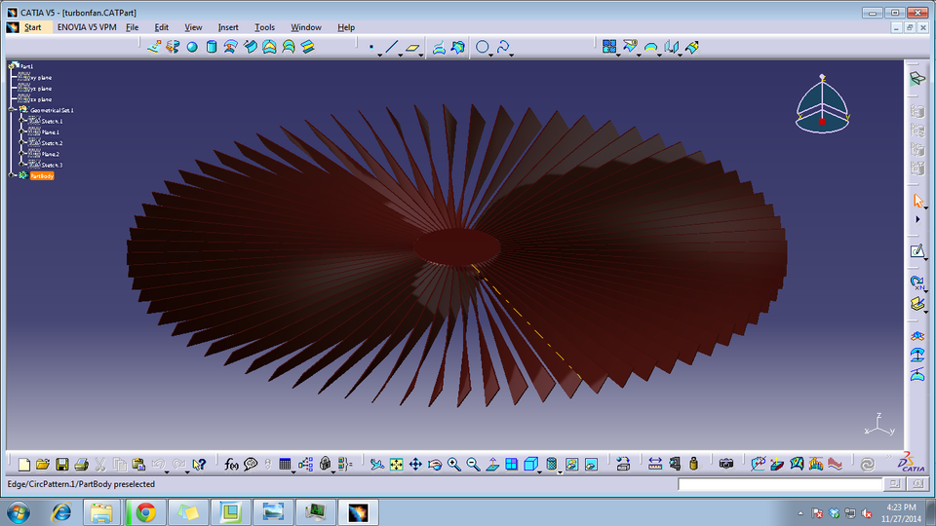Open the shading mode dropdown arrow
The height and width of the screenshot is (526, 936).
click(560, 472)
